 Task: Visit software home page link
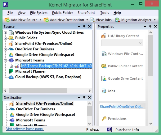click(x=25, y=129)
